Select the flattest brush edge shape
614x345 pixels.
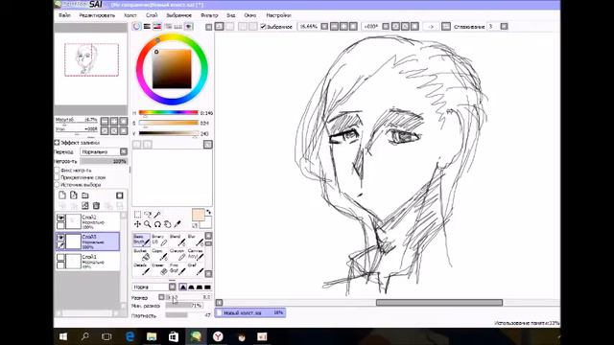207,287
